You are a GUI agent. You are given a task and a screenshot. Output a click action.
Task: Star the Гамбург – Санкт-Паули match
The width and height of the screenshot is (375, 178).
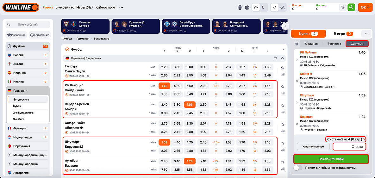[283, 68]
